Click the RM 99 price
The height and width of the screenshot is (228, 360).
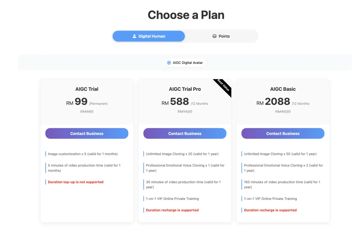(x=77, y=102)
